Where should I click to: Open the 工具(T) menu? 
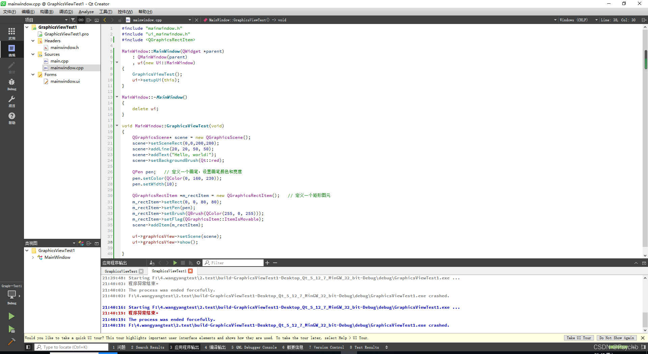pos(106,12)
